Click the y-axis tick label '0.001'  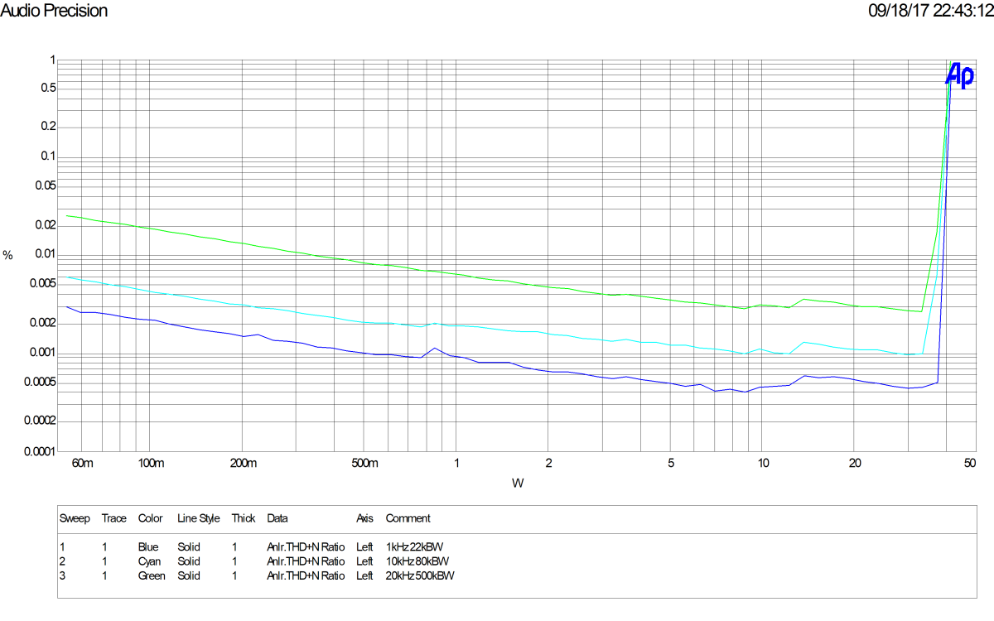pos(41,353)
